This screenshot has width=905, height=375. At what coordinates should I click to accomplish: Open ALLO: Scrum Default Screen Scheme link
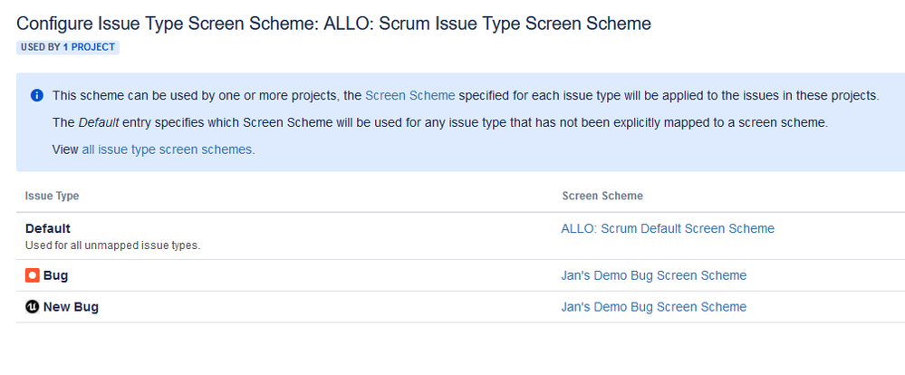(668, 228)
